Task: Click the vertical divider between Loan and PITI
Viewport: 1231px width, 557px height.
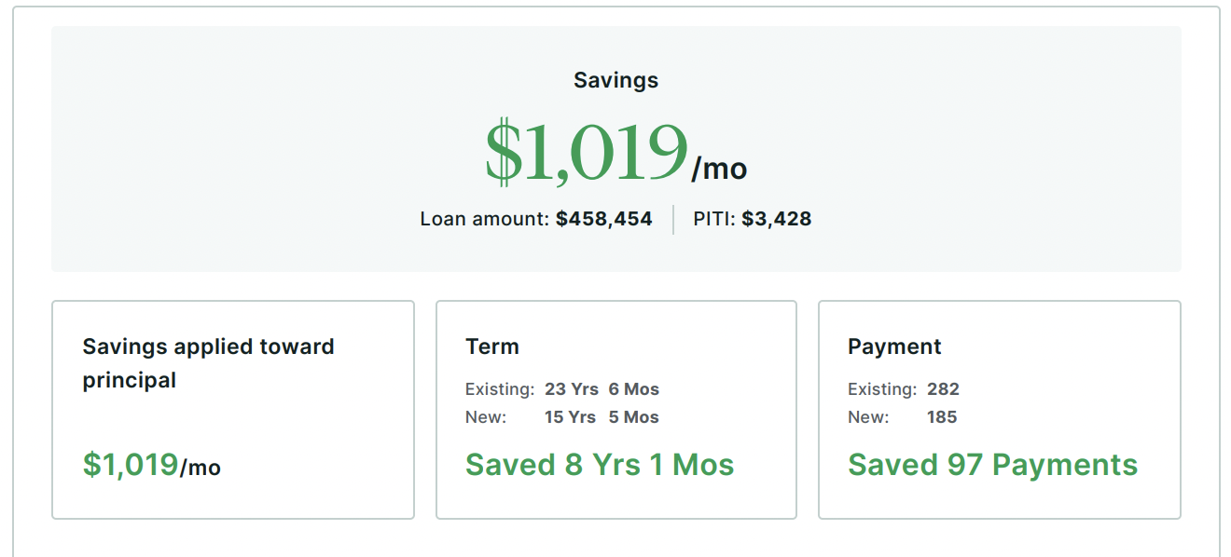Action: (673, 220)
